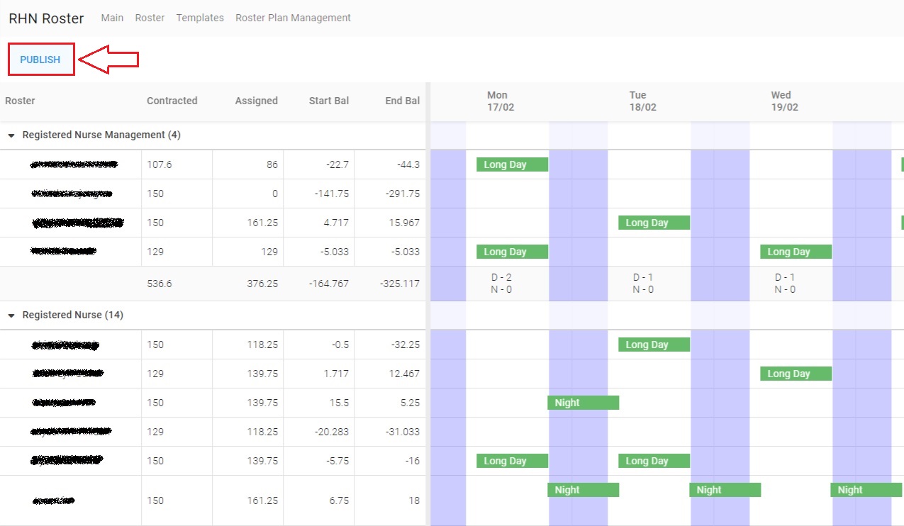Select the Tue 18/02 day header
The image size is (904, 526).
[642, 101]
